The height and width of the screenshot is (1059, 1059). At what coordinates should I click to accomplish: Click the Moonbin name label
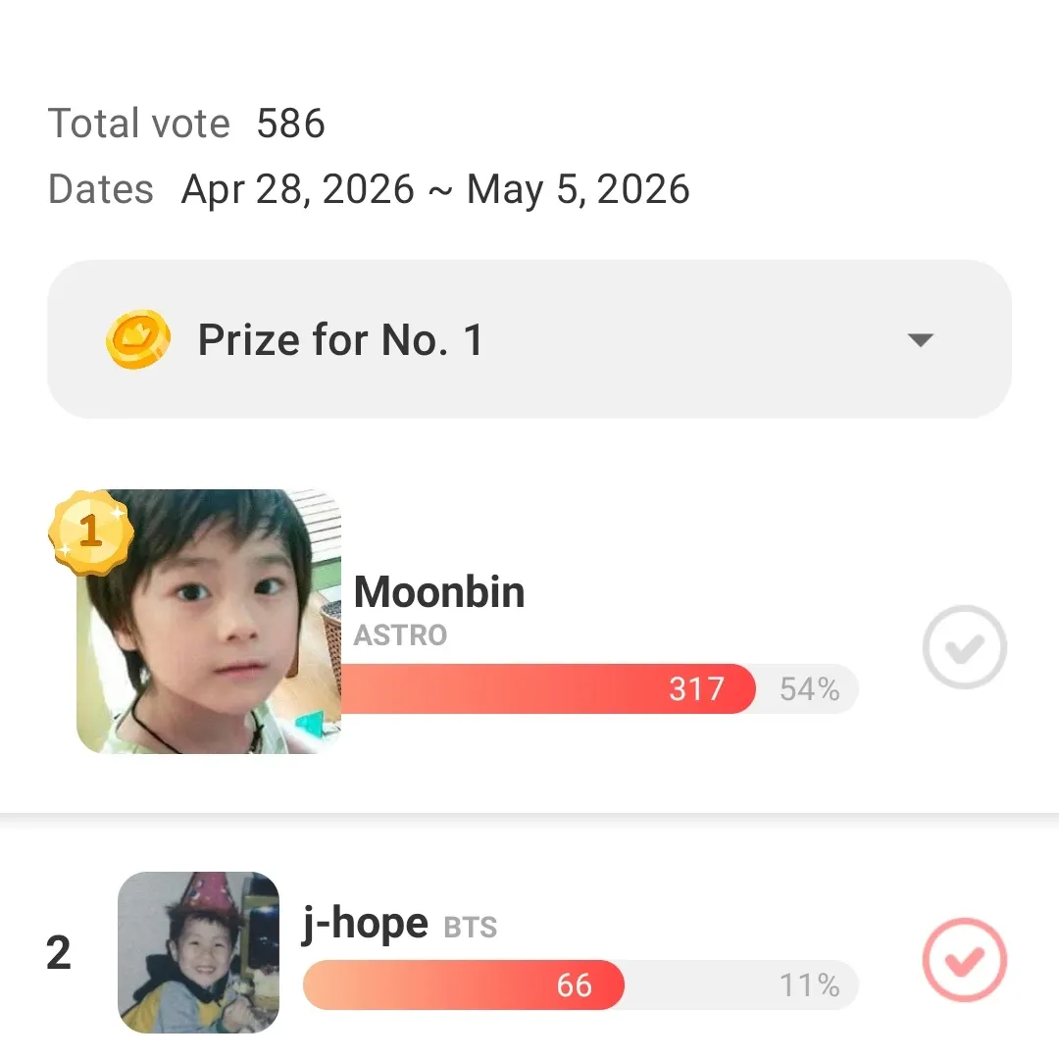coord(438,592)
